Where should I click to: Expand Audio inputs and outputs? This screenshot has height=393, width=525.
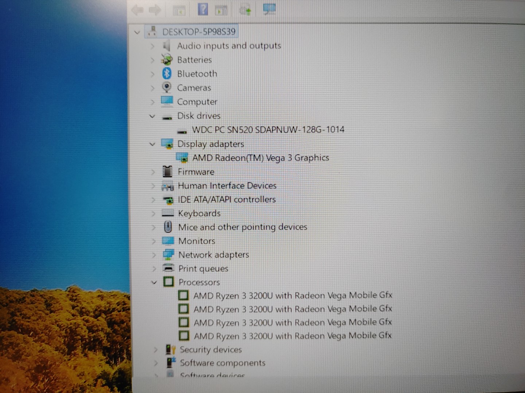pos(152,46)
